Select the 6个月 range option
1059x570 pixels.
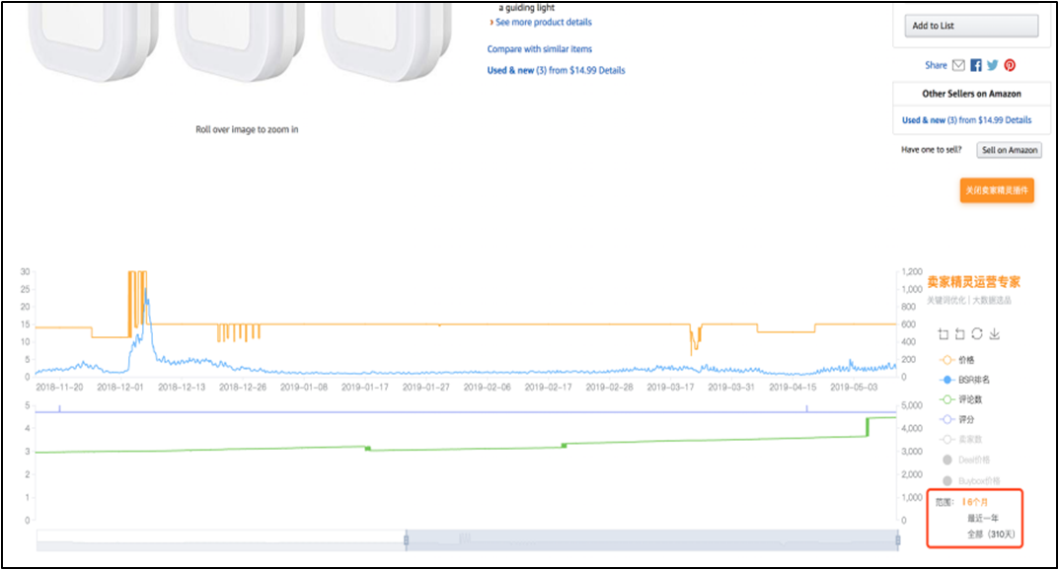[x=976, y=502]
